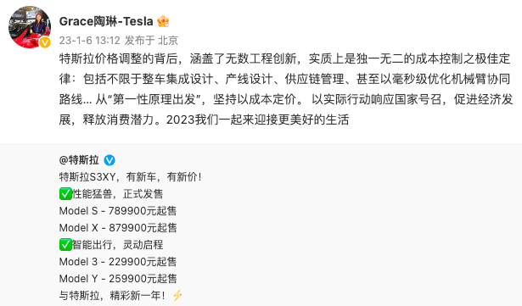
Task: Click the 发布于 北京 location label
Action: point(151,41)
